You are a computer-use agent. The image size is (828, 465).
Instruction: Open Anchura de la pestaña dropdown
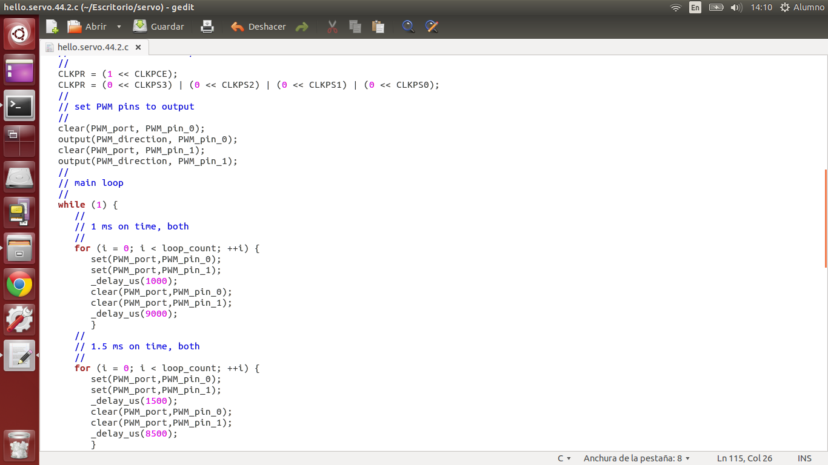(x=636, y=458)
